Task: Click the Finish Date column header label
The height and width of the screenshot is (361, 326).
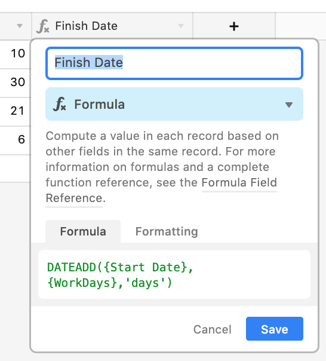Action: pyautogui.click(x=86, y=26)
